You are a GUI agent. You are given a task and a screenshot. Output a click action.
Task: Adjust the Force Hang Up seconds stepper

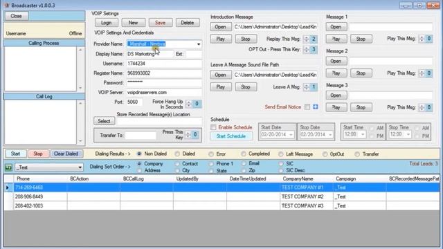pos(189,104)
